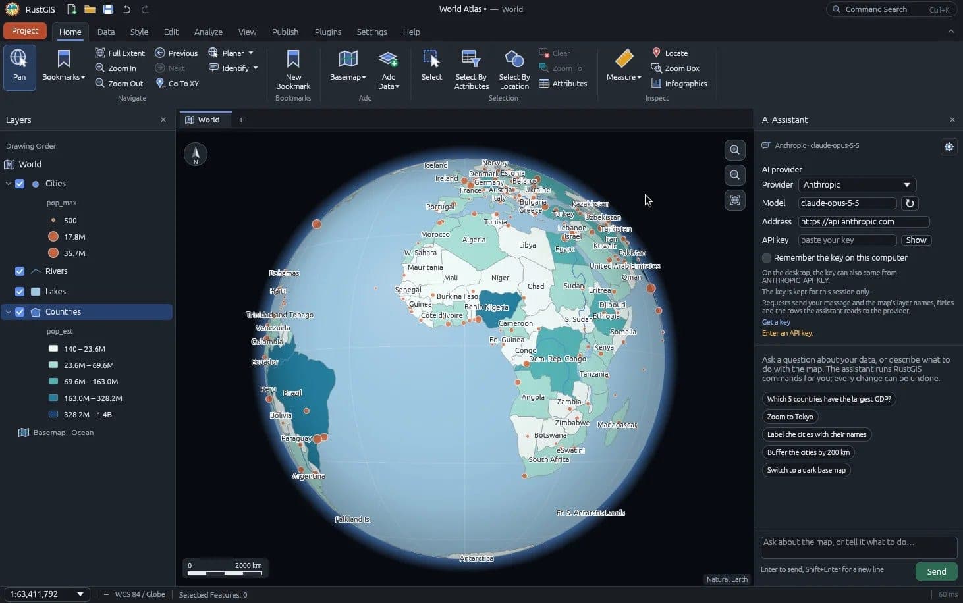The height and width of the screenshot is (603, 963).
Task: Save the project from the title bar
Action: point(109,9)
